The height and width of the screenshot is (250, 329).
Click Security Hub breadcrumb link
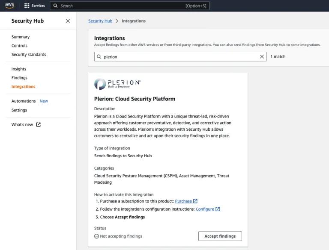[x=100, y=21]
